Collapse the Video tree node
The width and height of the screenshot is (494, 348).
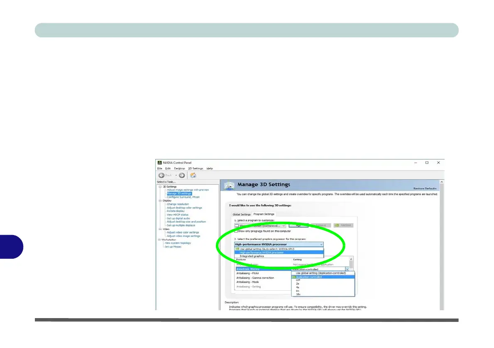[x=160, y=229]
